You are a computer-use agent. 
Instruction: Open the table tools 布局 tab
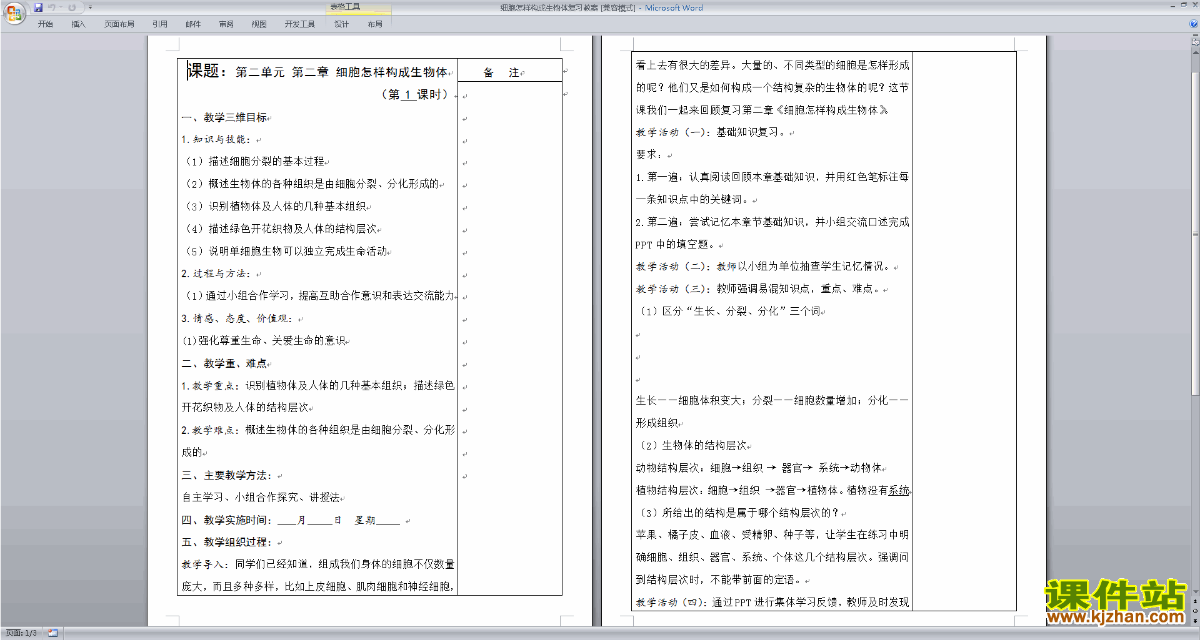[375, 24]
